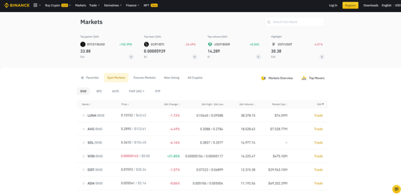Viewport: 401px width, 194px height.
Task: Sort table by Market Cap column
Action: [x=280, y=104]
